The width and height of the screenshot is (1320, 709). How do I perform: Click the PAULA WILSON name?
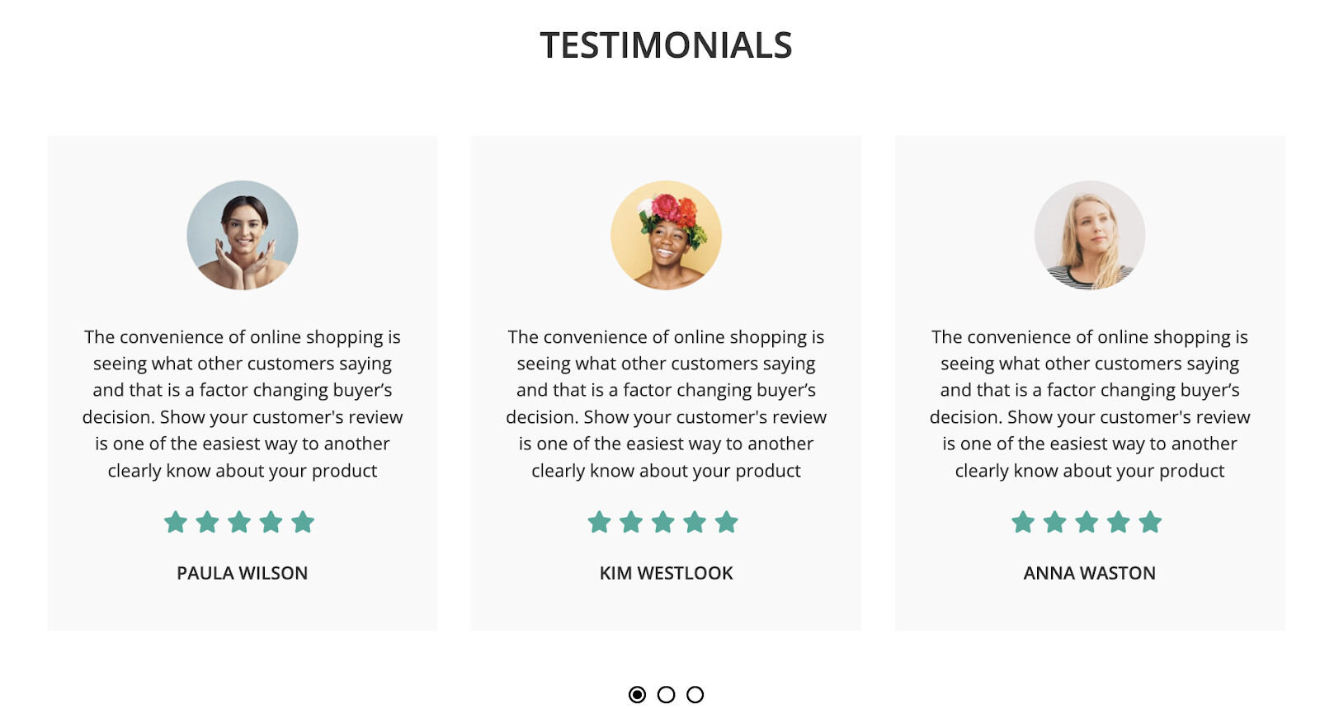click(x=242, y=573)
